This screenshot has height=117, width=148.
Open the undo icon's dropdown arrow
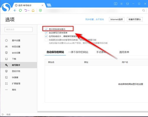coord(29,10)
